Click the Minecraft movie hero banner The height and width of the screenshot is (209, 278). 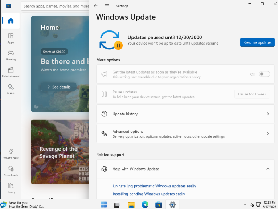pos(60,64)
